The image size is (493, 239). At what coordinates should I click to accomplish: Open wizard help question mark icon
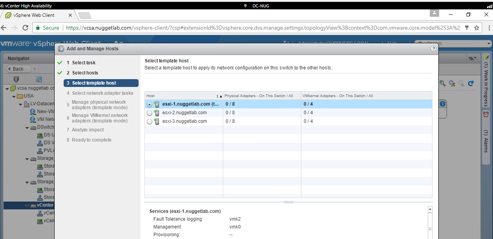point(433,49)
